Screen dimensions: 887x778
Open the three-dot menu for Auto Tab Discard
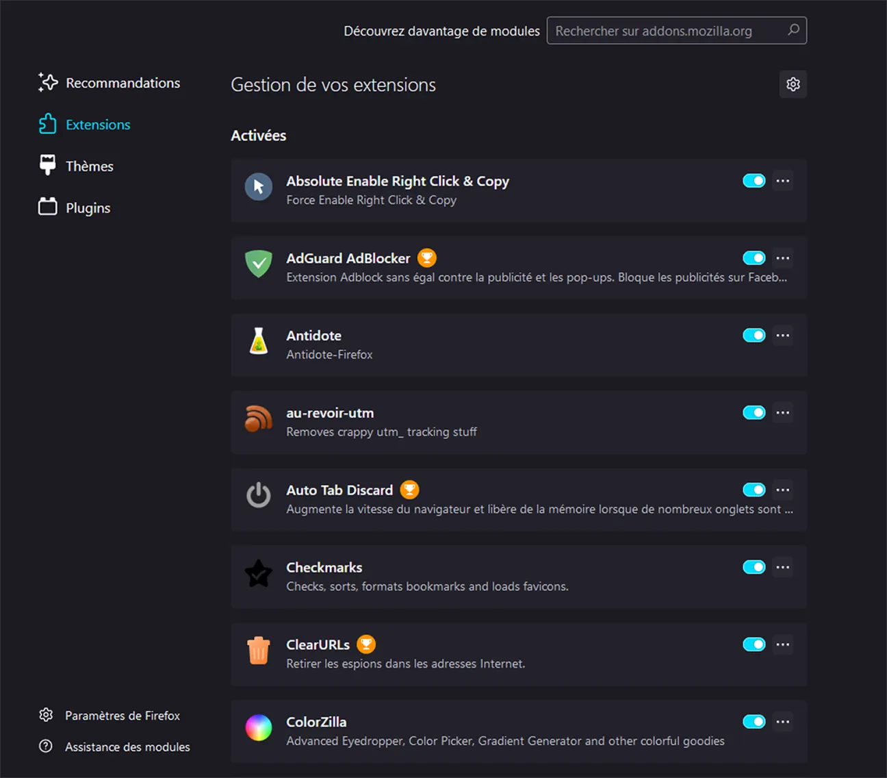click(x=783, y=490)
